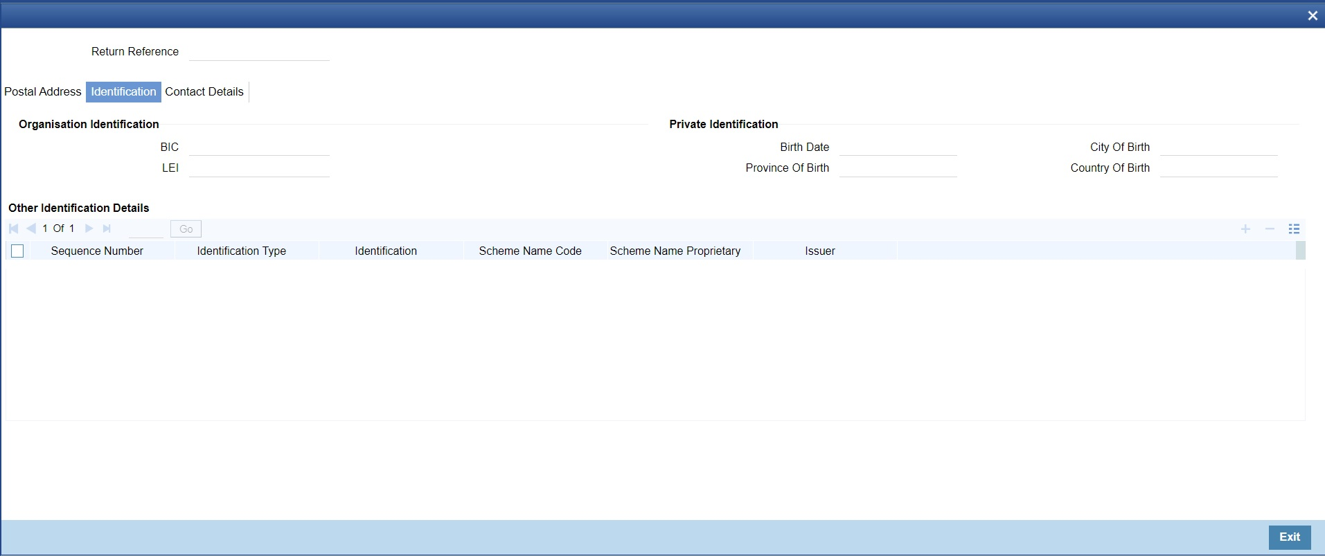
Task: Click the Other Identification Details heading
Action: point(79,208)
